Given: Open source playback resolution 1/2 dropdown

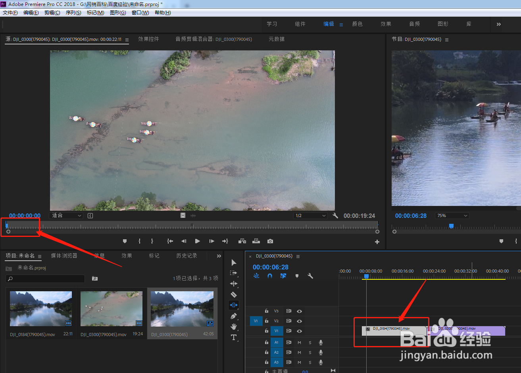Looking at the screenshot, I should point(310,215).
